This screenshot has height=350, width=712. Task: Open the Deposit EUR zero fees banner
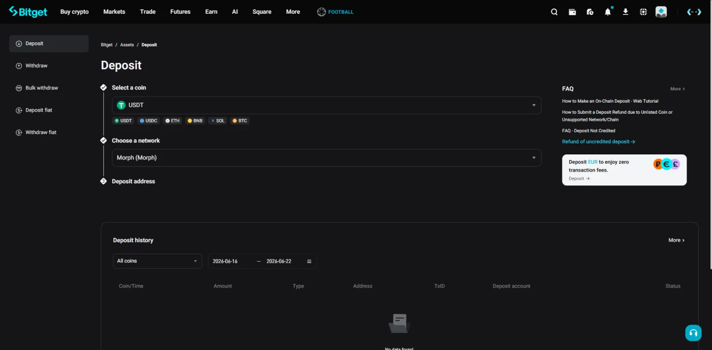[624, 170]
